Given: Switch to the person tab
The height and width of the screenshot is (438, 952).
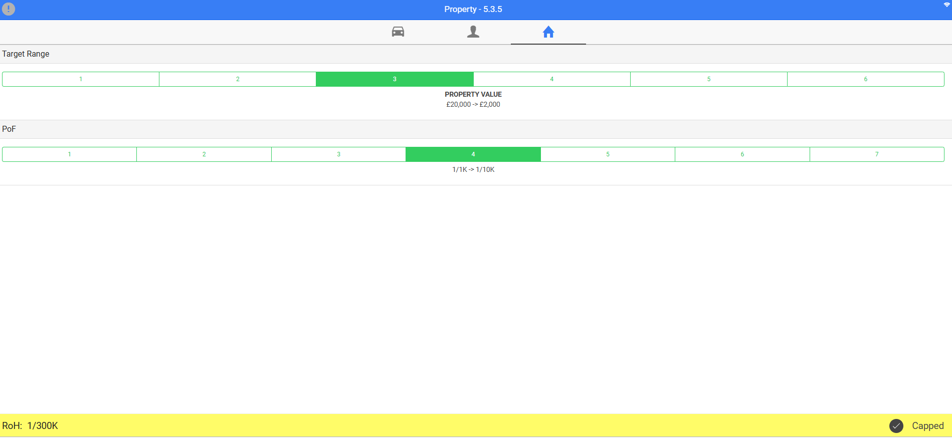Looking at the screenshot, I should [x=473, y=32].
